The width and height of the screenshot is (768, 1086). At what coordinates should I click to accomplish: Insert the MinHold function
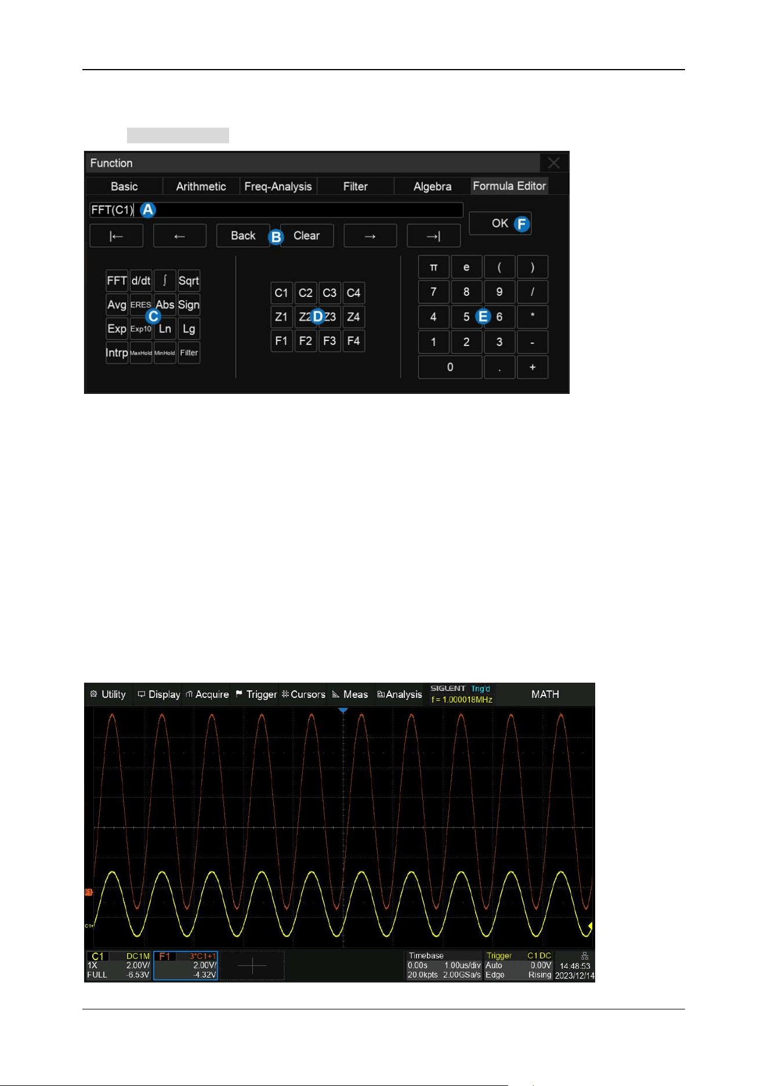click(x=165, y=353)
